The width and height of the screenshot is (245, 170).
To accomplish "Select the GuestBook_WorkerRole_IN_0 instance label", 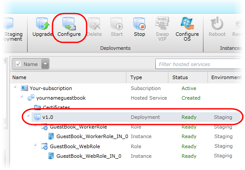I will tap(92, 136).
